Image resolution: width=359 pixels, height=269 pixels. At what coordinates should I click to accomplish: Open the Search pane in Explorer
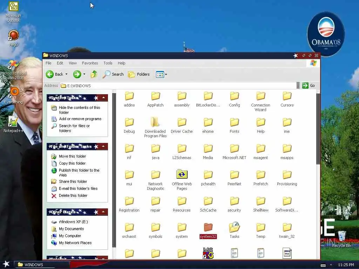pos(113,74)
